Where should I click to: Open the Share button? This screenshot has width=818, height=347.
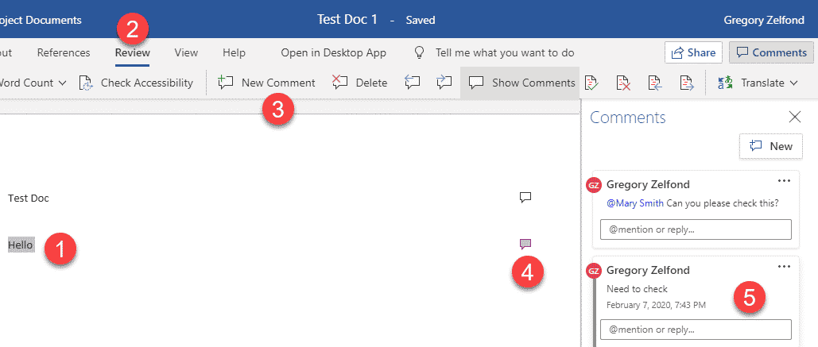click(x=693, y=52)
